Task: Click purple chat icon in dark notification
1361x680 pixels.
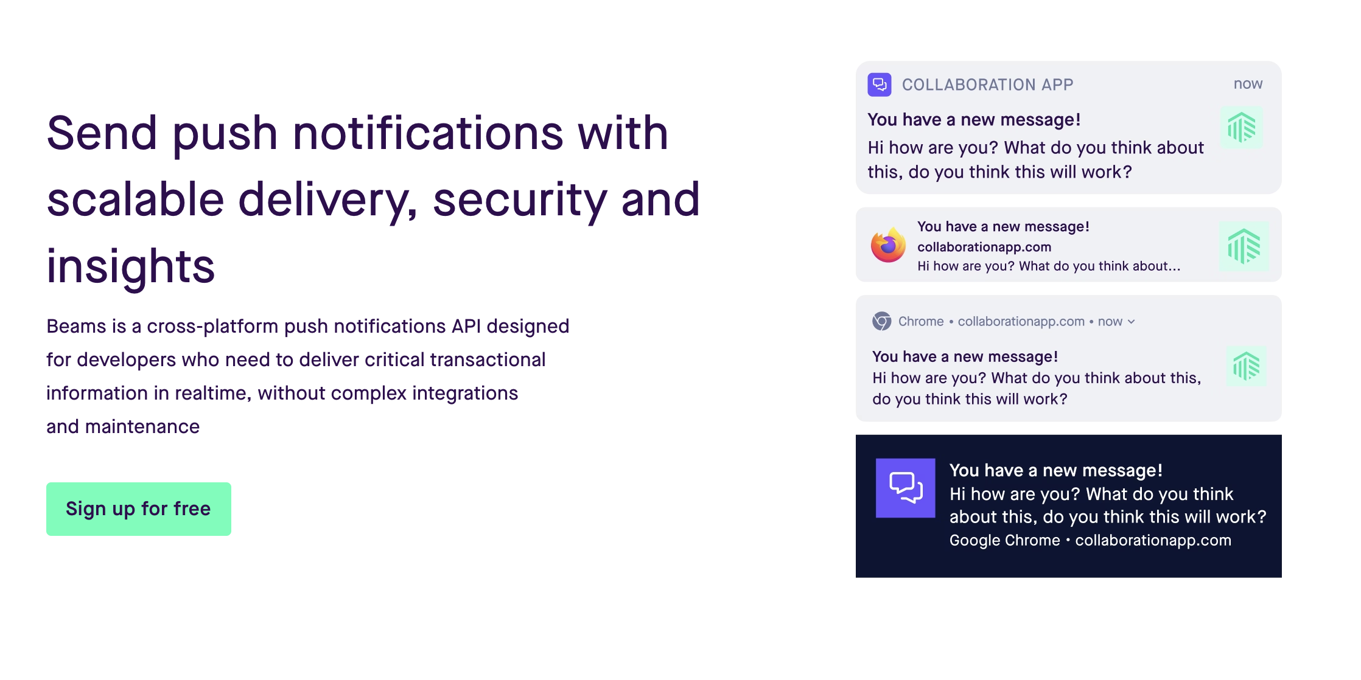Action: (x=905, y=488)
